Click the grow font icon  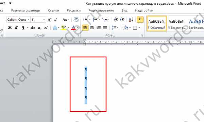point(49,20)
